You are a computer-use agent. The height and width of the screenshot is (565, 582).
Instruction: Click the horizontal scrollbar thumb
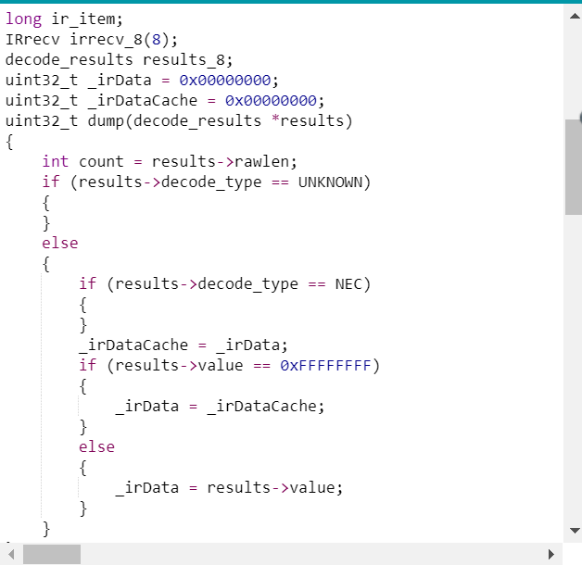pos(52,554)
